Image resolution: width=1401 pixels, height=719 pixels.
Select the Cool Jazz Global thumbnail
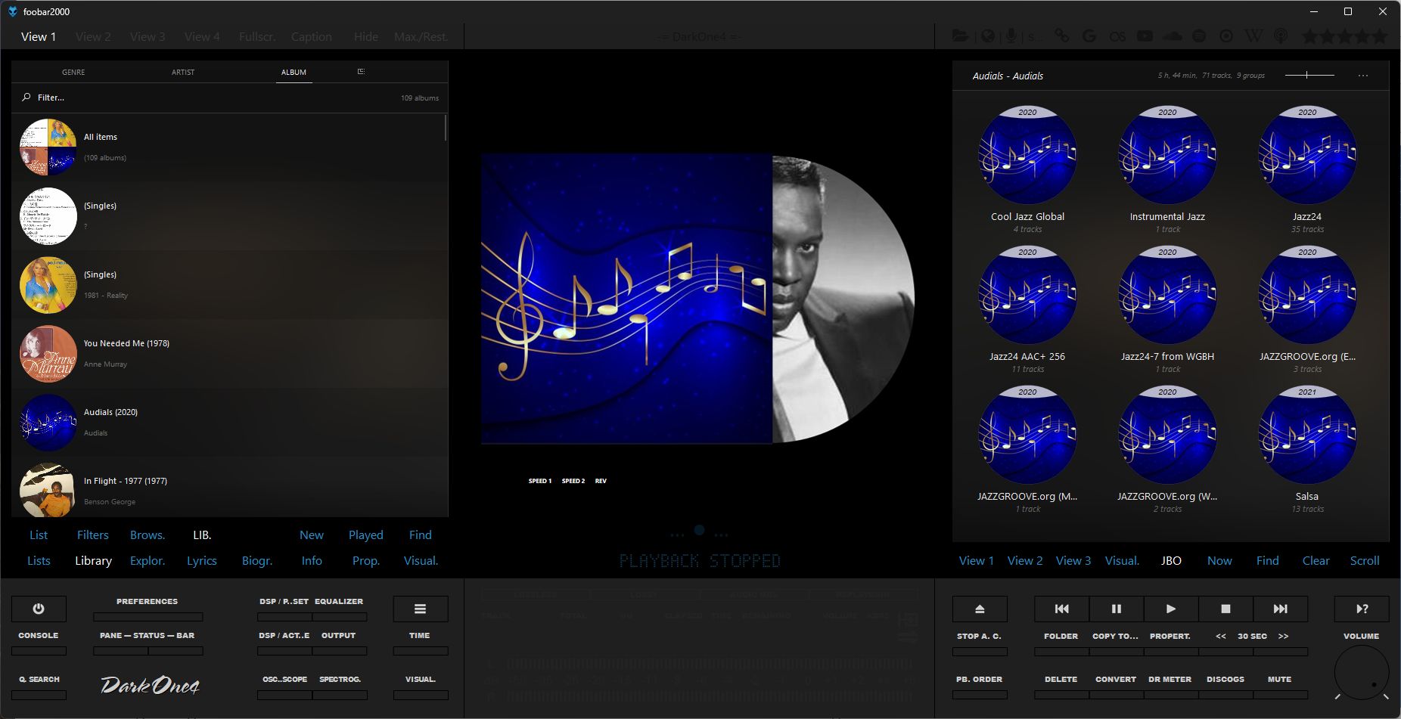1027,155
